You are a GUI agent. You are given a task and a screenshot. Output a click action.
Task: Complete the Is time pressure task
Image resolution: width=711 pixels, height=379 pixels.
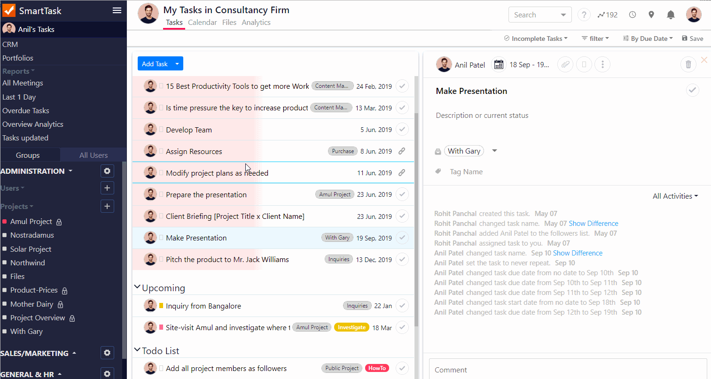click(x=402, y=108)
